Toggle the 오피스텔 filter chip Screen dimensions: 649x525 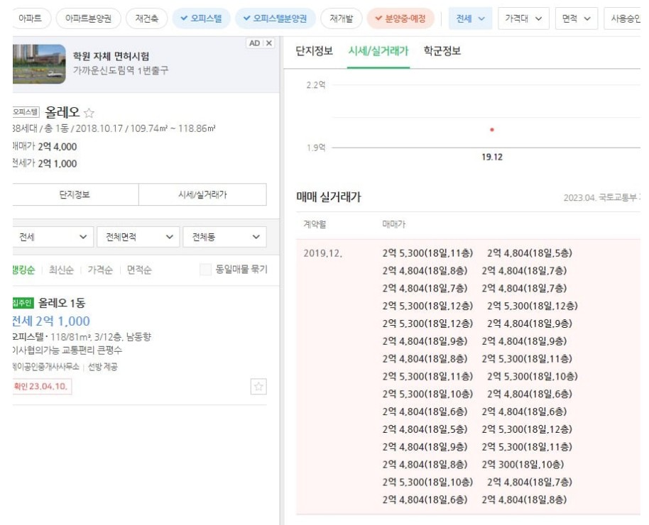coord(200,19)
